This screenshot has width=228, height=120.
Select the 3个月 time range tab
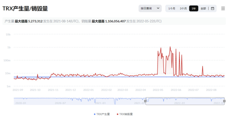pyautogui.click(x=183, y=9)
